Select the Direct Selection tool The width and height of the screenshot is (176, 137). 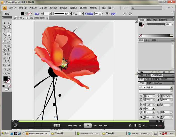[x=9, y=23]
